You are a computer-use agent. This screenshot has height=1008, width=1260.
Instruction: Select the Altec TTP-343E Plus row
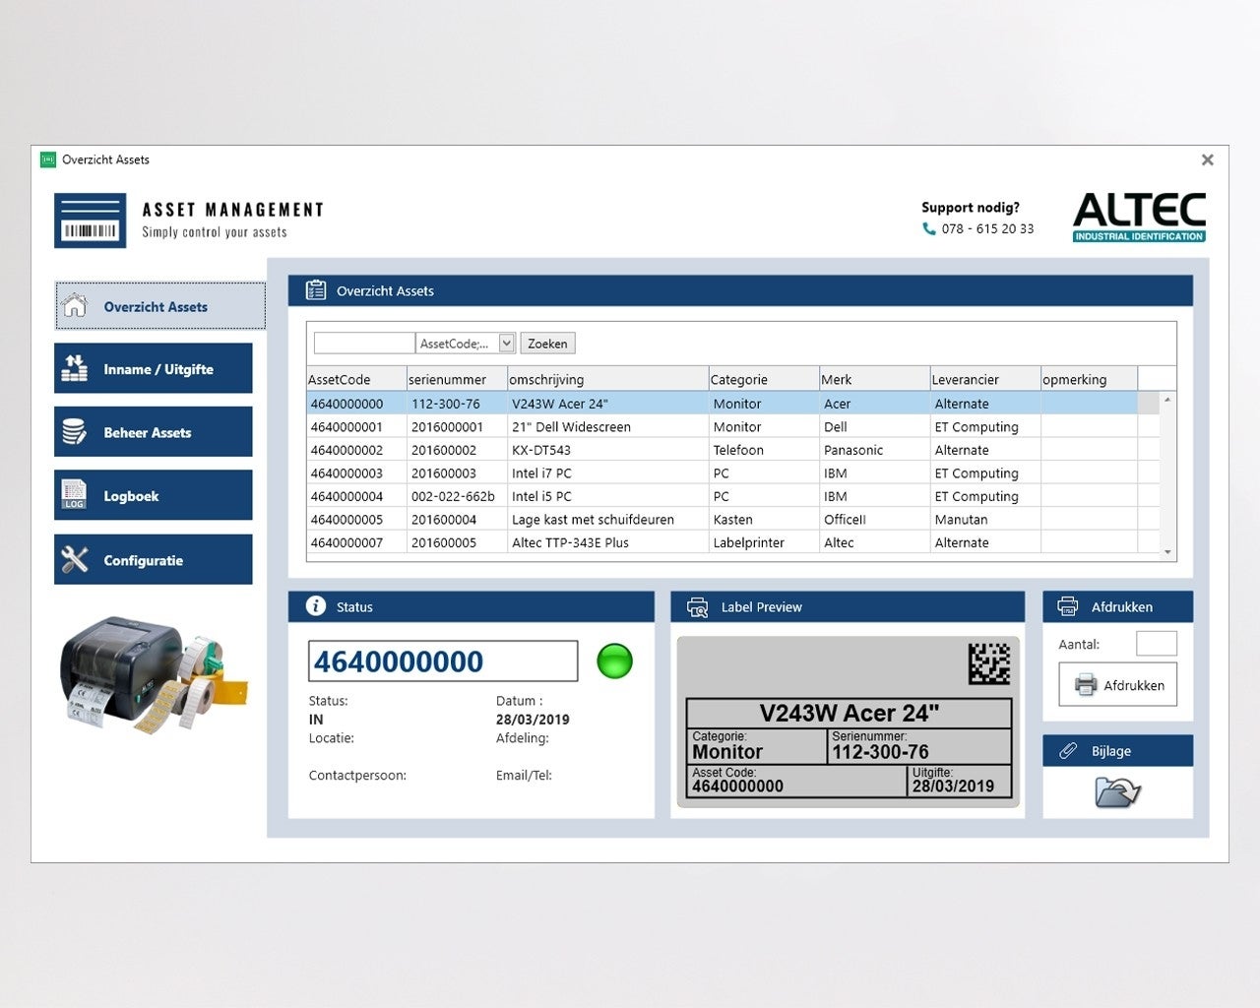pyautogui.click(x=591, y=542)
